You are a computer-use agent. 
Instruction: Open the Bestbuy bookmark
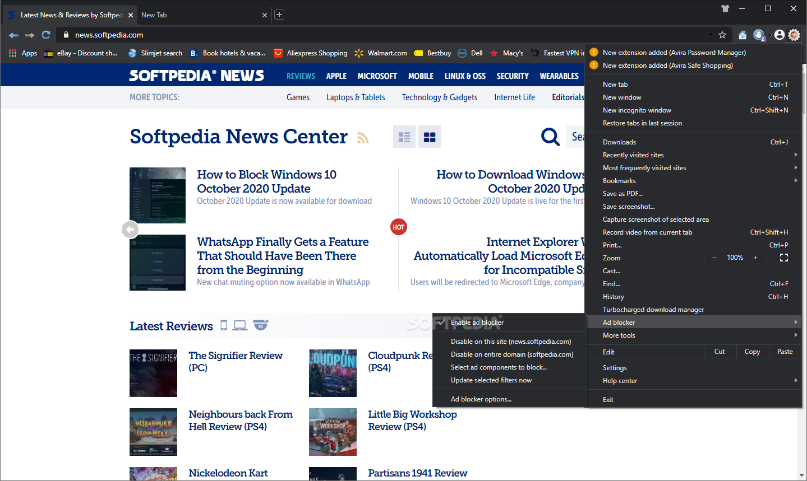tap(432, 53)
